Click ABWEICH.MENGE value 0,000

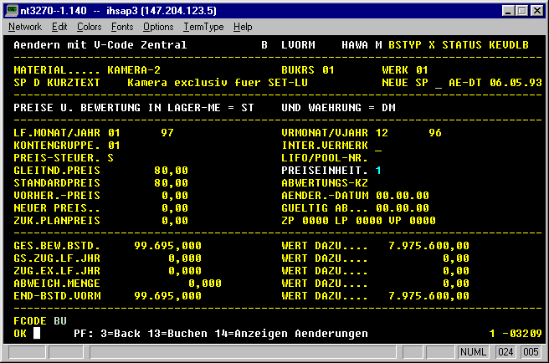point(205,284)
